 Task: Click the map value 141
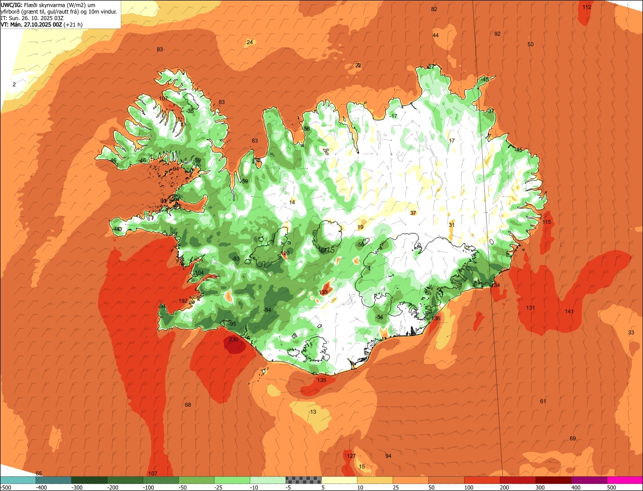pyautogui.click(x=569, y=312)
